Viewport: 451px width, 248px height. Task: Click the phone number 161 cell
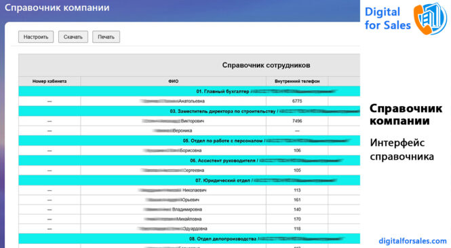coord(297,200)
